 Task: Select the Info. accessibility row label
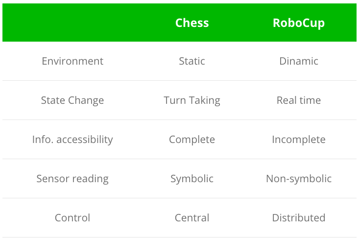coord(72,140)
